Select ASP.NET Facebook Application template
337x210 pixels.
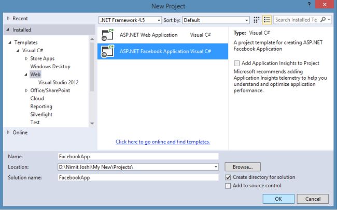163,51
